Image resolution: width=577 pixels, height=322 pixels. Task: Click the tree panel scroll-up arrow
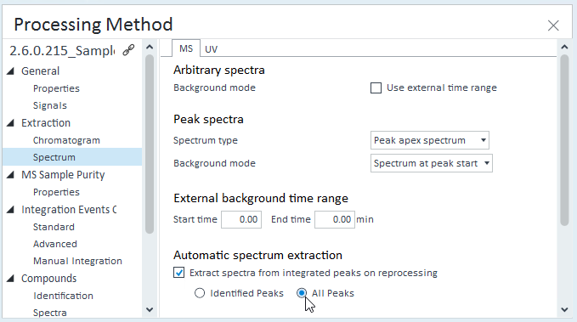(x=150, y=47)
